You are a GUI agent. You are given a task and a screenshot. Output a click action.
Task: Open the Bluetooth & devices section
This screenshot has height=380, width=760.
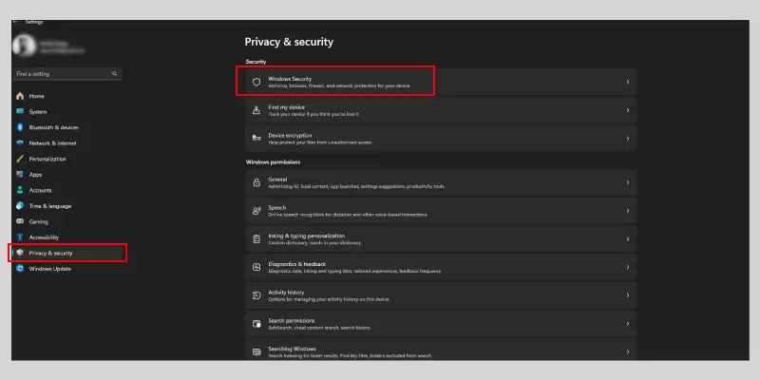coord(53,127)
